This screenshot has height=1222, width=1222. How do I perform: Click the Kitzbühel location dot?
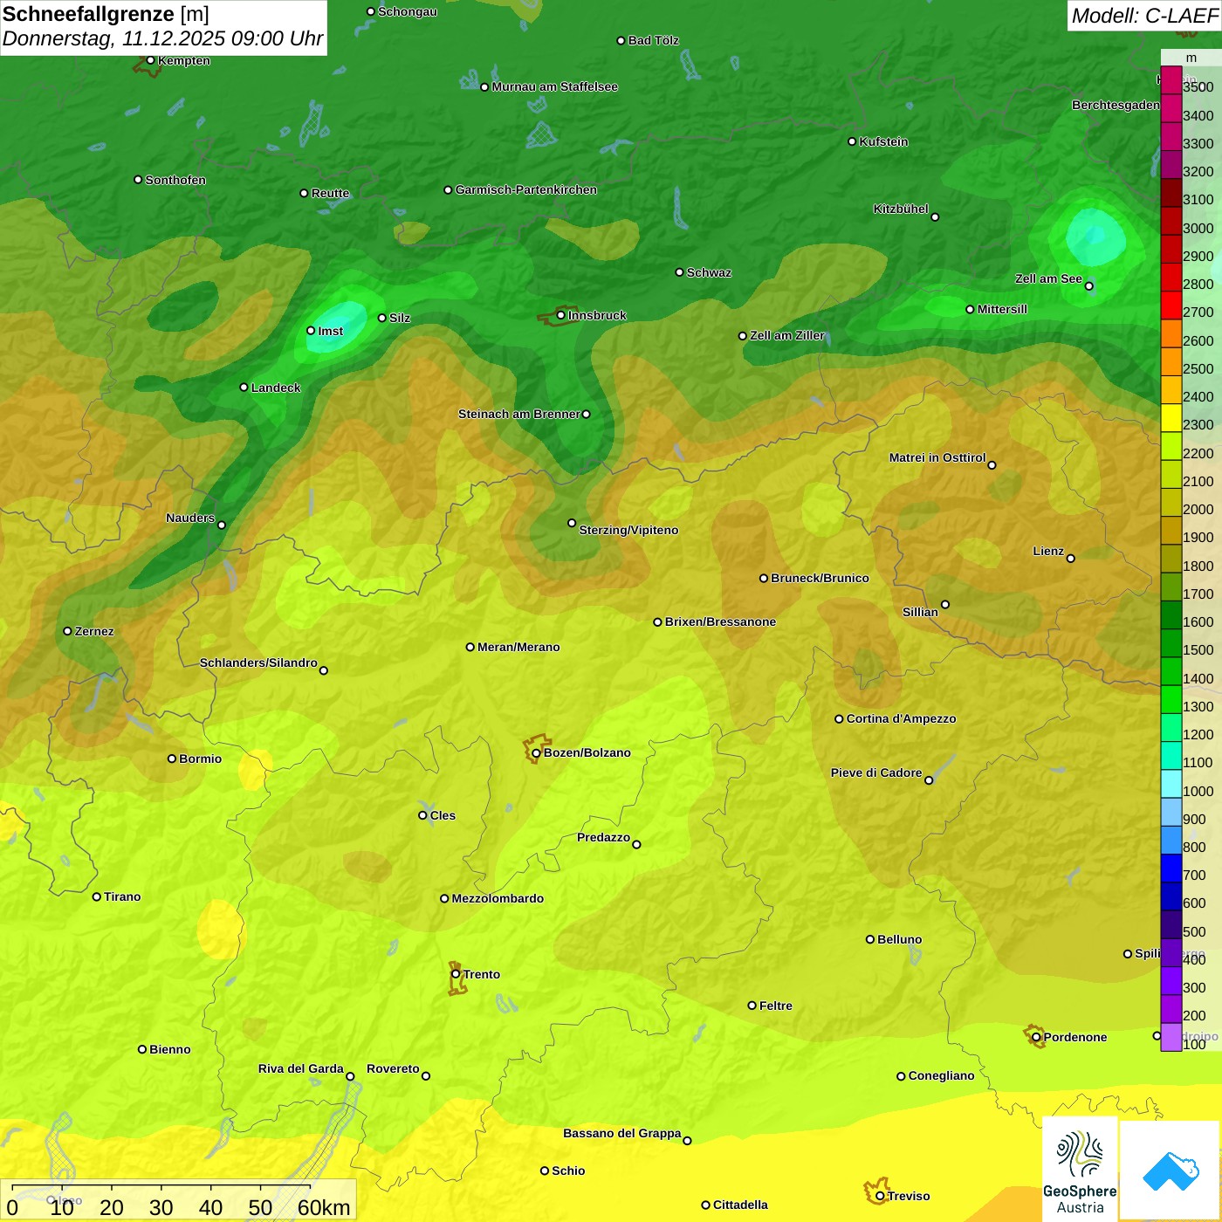tap(935, 217)
